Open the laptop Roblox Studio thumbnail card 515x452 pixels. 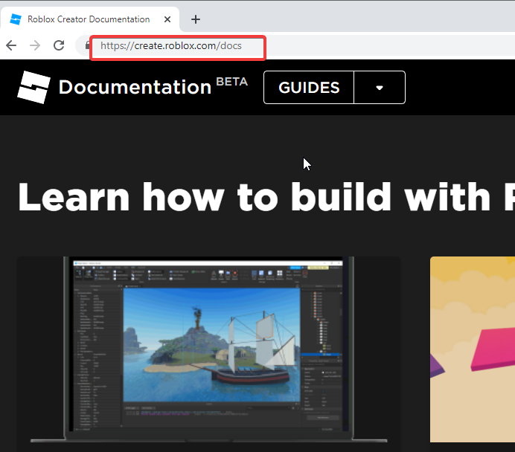(208, 349)
